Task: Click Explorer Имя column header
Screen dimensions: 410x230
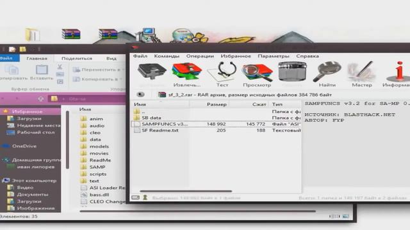Action: coord(85,109)
